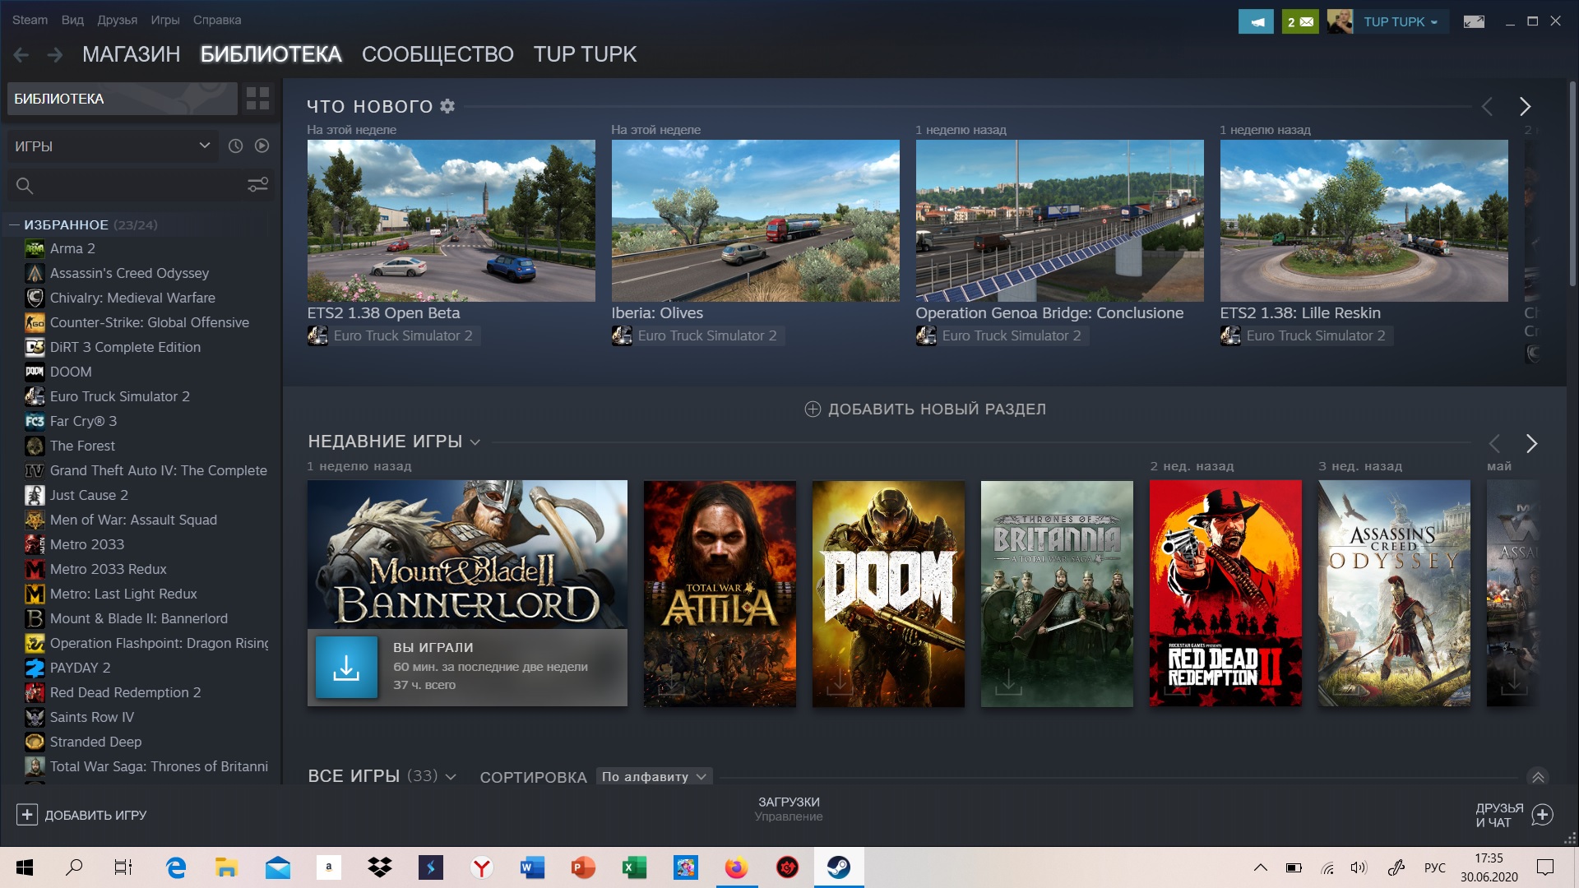Switch to Big Picture mode icon
The height and width of the screenshot is (888, 1579).
coord(1474,21)
